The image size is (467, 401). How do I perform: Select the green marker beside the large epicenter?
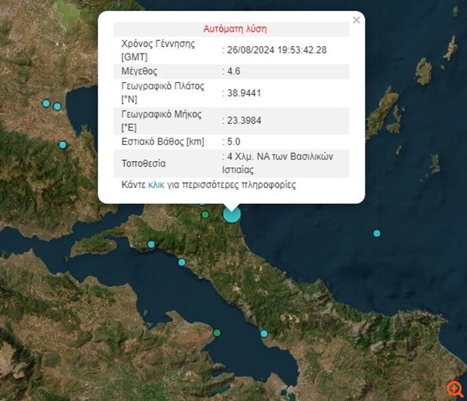click(205, 216)
